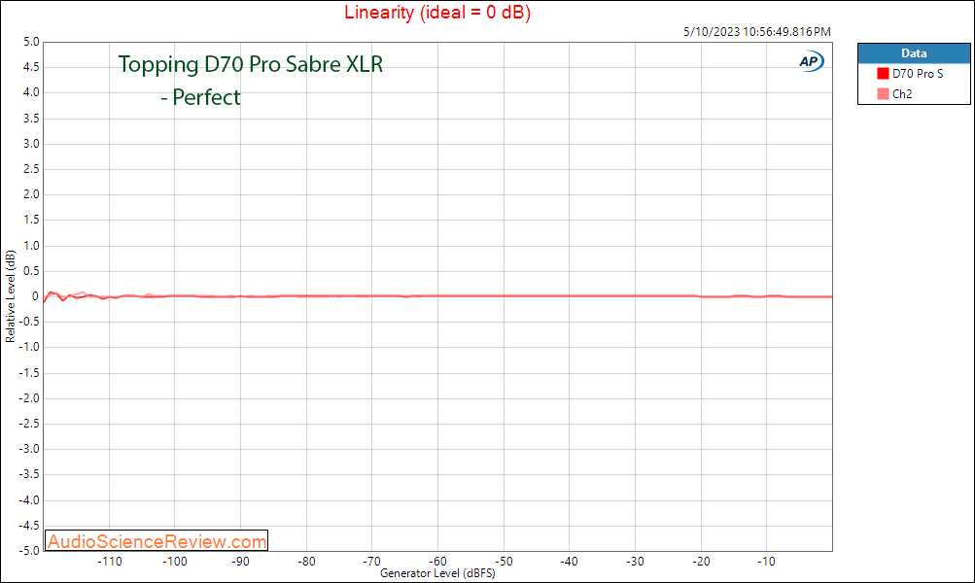
Task: Click the Topping D70 Pro Sabre XLR annotation
Action: click(251, 64)
